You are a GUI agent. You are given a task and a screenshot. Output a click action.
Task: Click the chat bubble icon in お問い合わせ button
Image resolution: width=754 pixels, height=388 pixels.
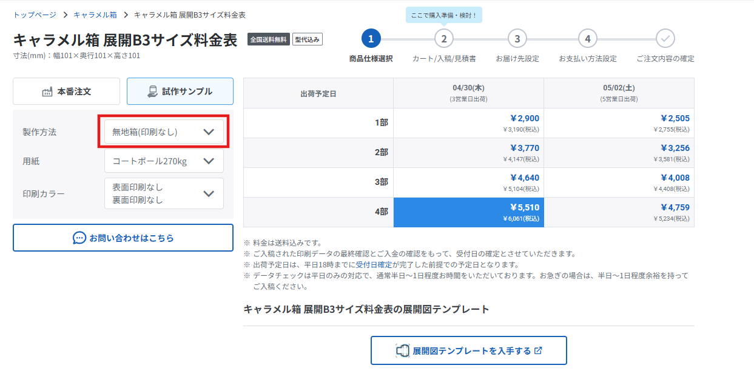click(79, 238)
